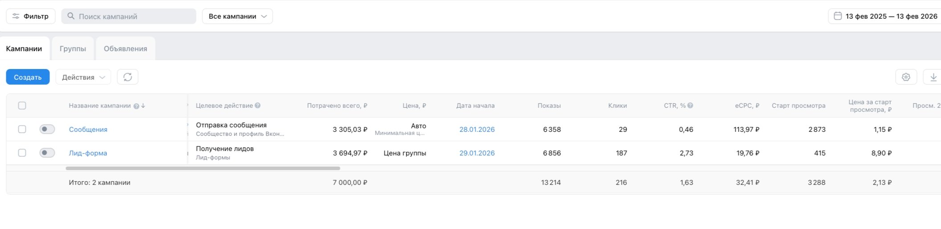Click the sort arrow in Название кампании header

(x=143, y=106)
